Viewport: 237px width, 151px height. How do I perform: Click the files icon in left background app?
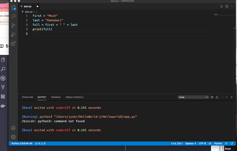[3, 60]
